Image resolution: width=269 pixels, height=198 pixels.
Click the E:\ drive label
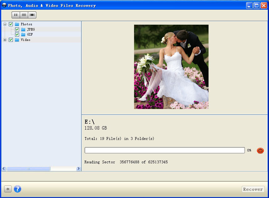click(x=89, y=122)
